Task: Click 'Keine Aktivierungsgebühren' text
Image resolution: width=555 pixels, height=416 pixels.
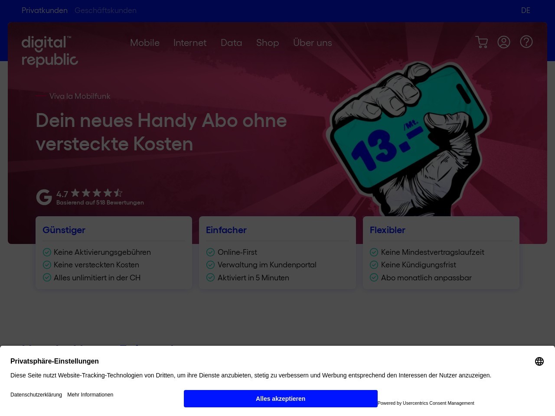Action: point(102,252)
